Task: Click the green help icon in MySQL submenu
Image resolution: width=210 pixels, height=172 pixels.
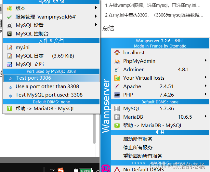Action: (x=9, y=109)
